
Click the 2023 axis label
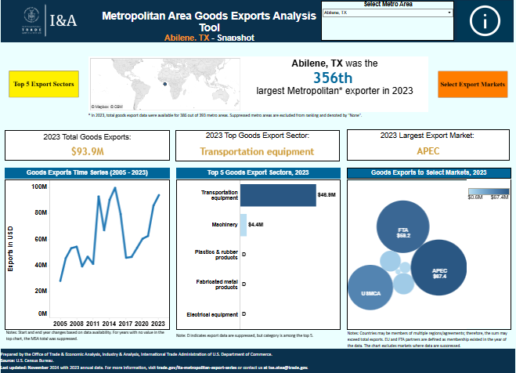pos(158,324)
